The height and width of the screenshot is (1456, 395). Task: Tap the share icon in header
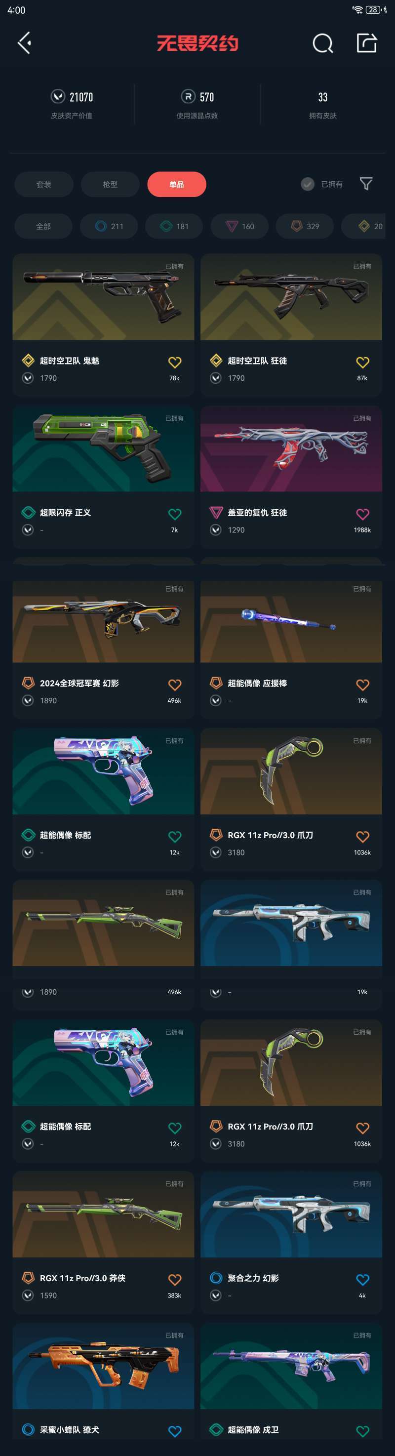click(x=366, y=43)
